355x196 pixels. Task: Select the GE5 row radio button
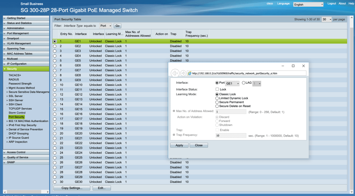tap(55, 60)
